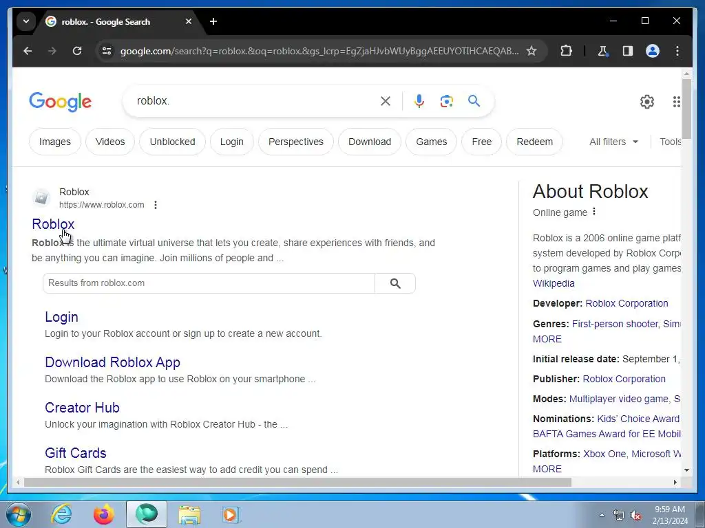Open the Roblox main result link
Image resolution: width=705 pixels, height=528 pixels.
[x=53, y=224]
